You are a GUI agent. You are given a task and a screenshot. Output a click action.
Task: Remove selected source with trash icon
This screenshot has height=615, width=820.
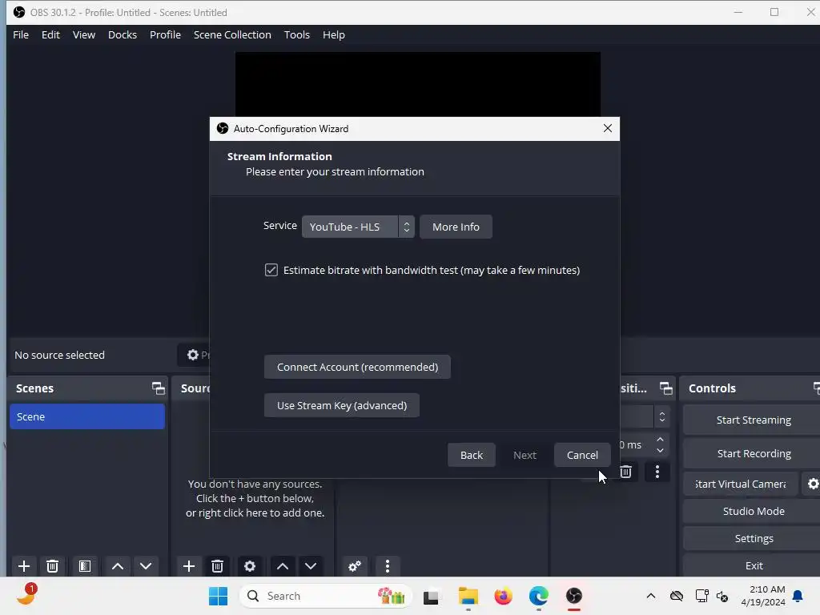click(218, 566)
